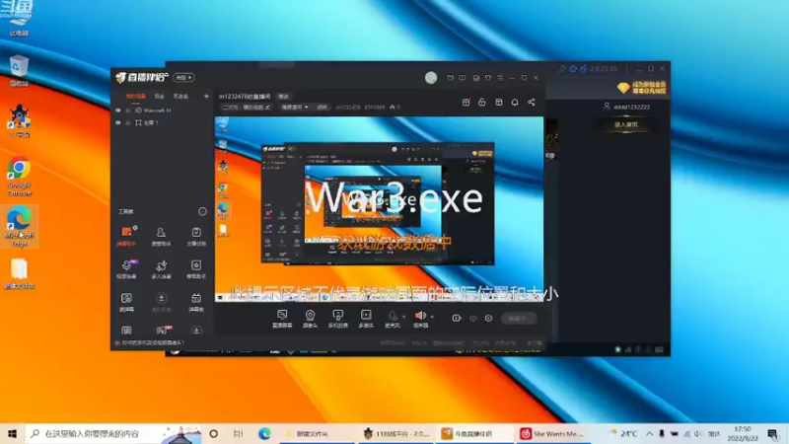Click the Windows Start button
Image resolution: width=789 pixels, height=444 pixels.
point(12,433)
